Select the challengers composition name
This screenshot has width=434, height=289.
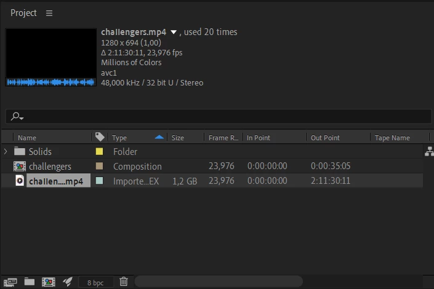50,167
